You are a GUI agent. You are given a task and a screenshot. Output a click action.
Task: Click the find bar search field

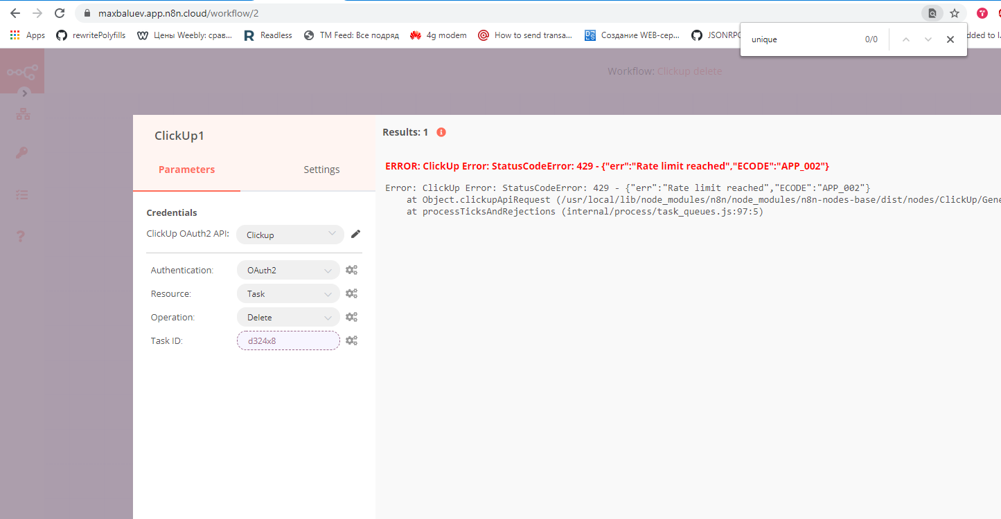(804, 39)
